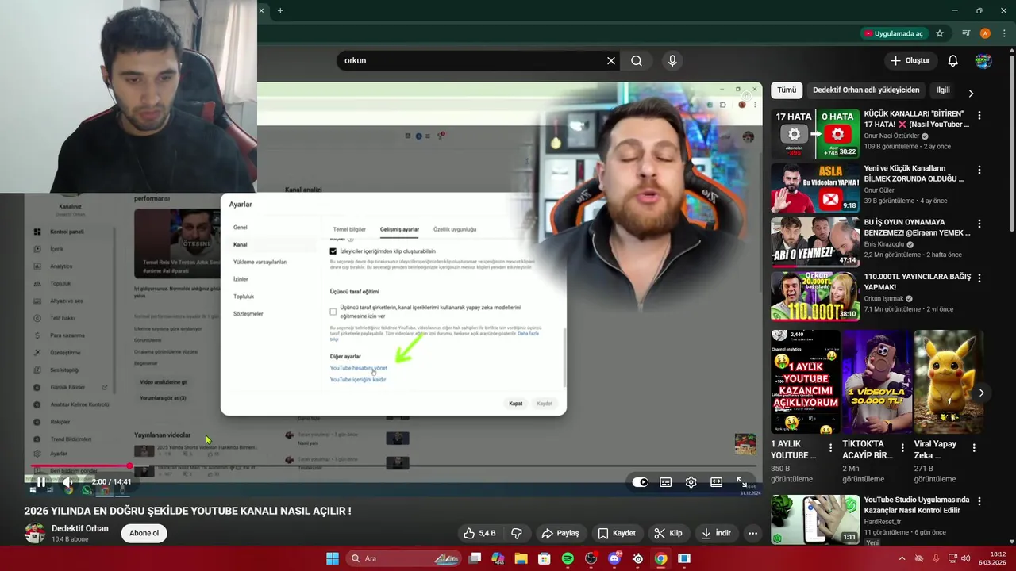Viewport: 1016px width, 571px height.
Task: Dislike this video
Action: (x=517, y=533)
